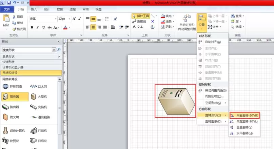Click the Position 位置 button
The image size is (274, 149).
pyautogui.click(x=202, y=23)
